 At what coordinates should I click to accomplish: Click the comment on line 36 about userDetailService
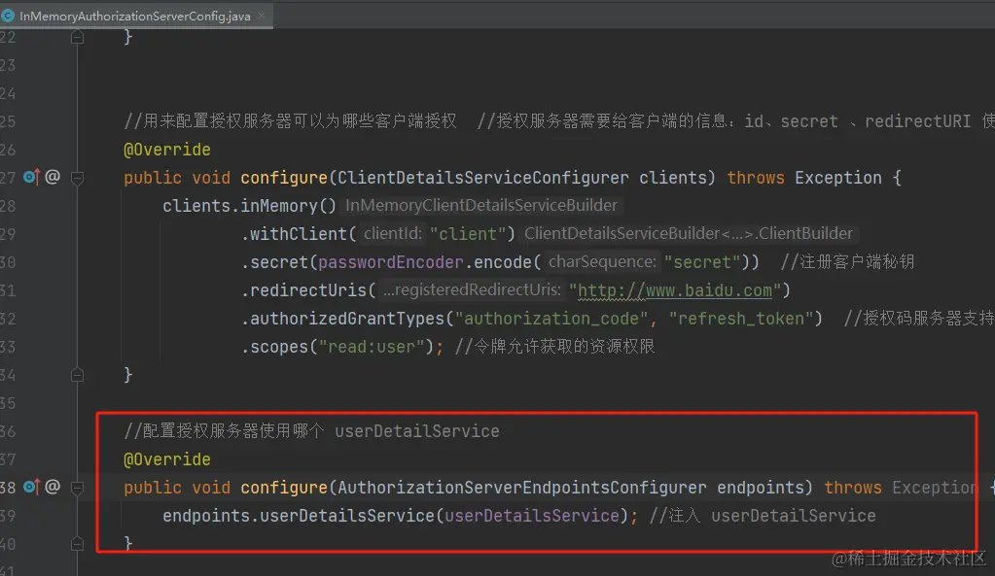[311, 431]
